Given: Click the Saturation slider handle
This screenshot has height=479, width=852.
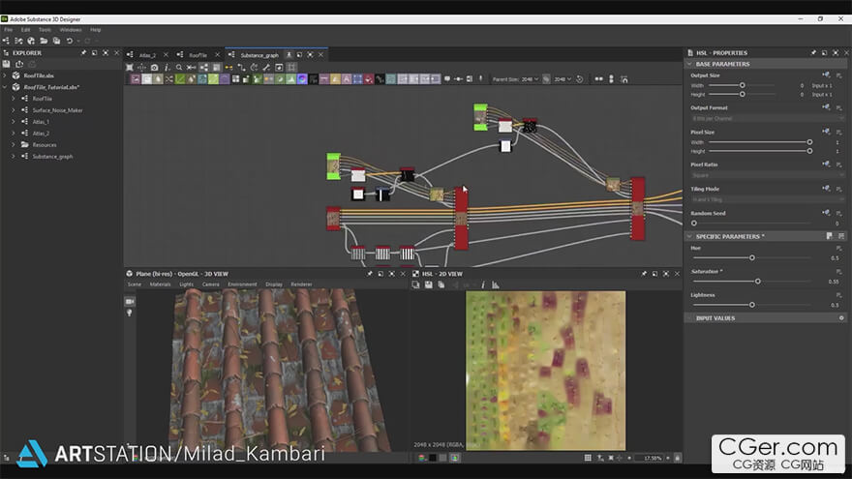Looking at the screenshot, I should (757, 282).
